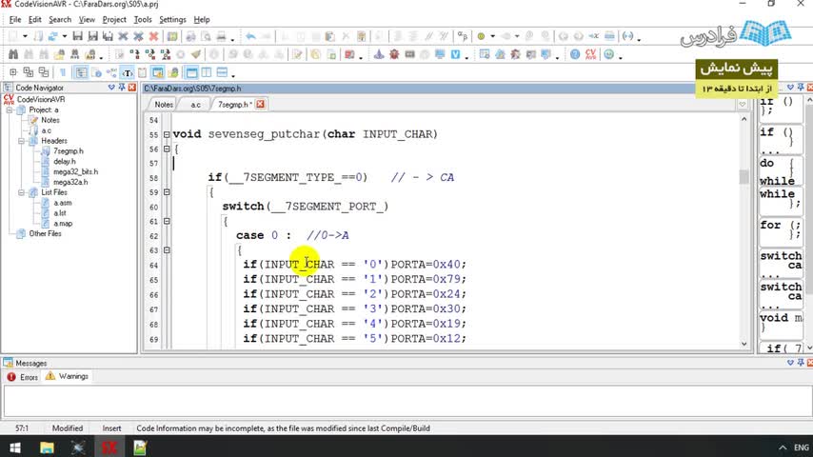Screen dimensions: 813x457
Task: Click the broom Clean project icon
Action: click(x=196, y=54)
